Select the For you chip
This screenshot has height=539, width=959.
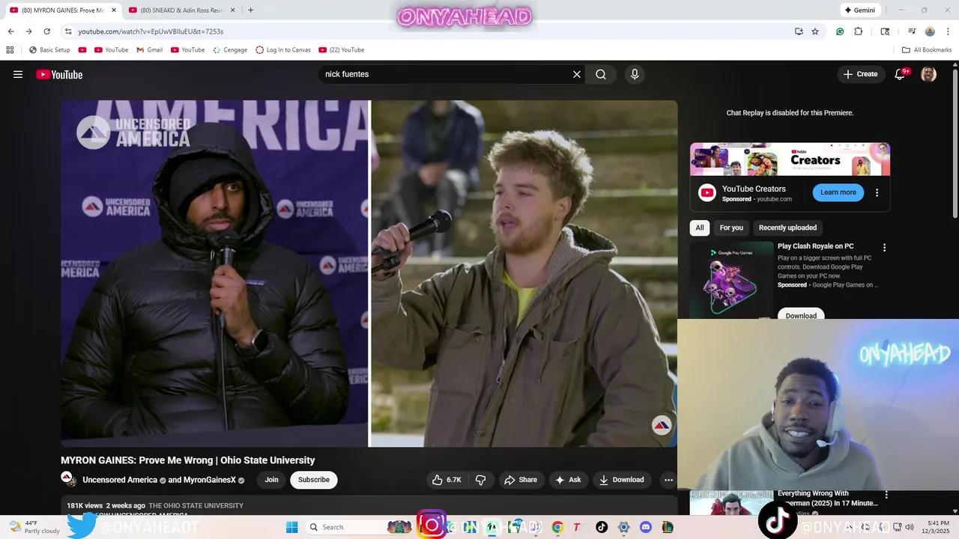[731, 228]
